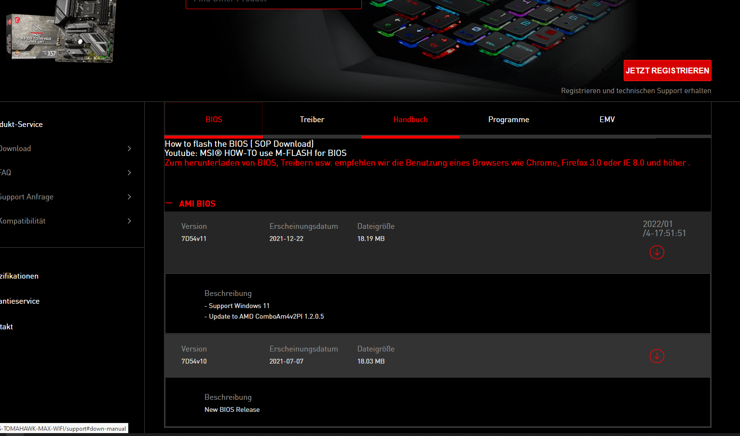Select the New BIOS Release description

click(x=232, y=409)
